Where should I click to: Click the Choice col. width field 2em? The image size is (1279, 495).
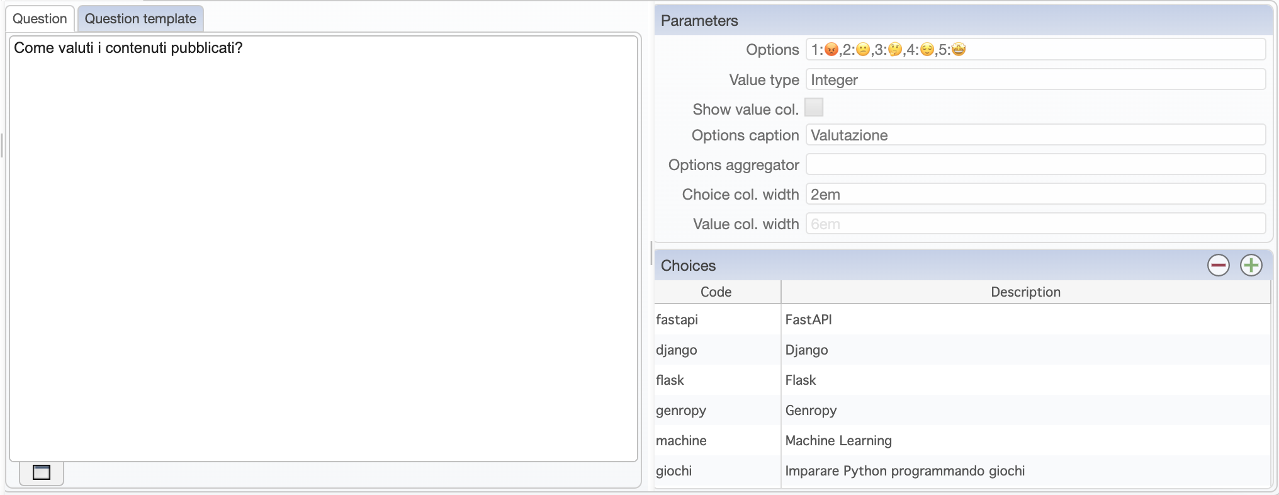1035,194
